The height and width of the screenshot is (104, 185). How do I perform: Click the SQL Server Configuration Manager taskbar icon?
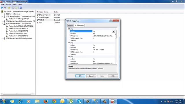(x=113, y=101)
